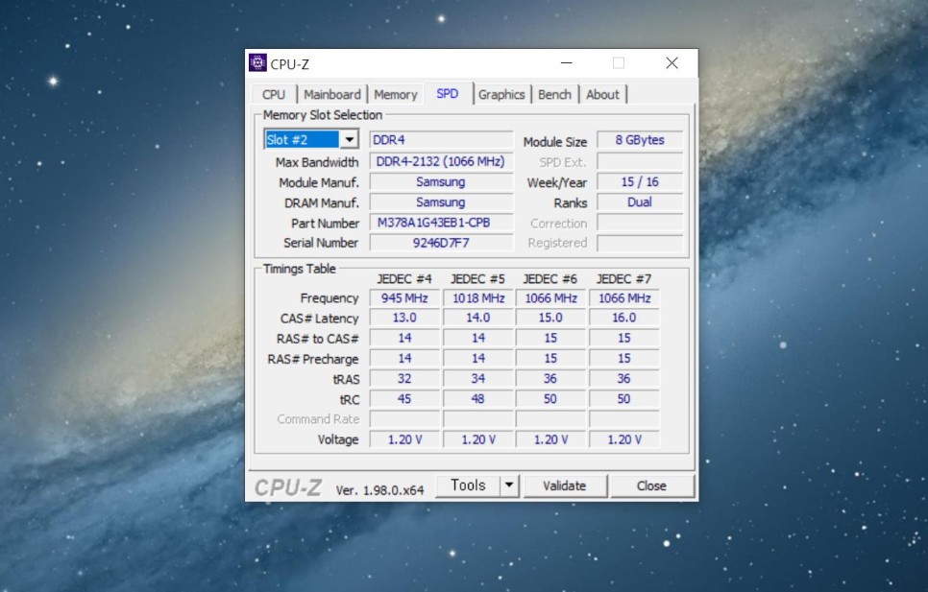Click the Week/Year 15 / 16 value
Screen dimensions: 928x592
tap(640, 182)
